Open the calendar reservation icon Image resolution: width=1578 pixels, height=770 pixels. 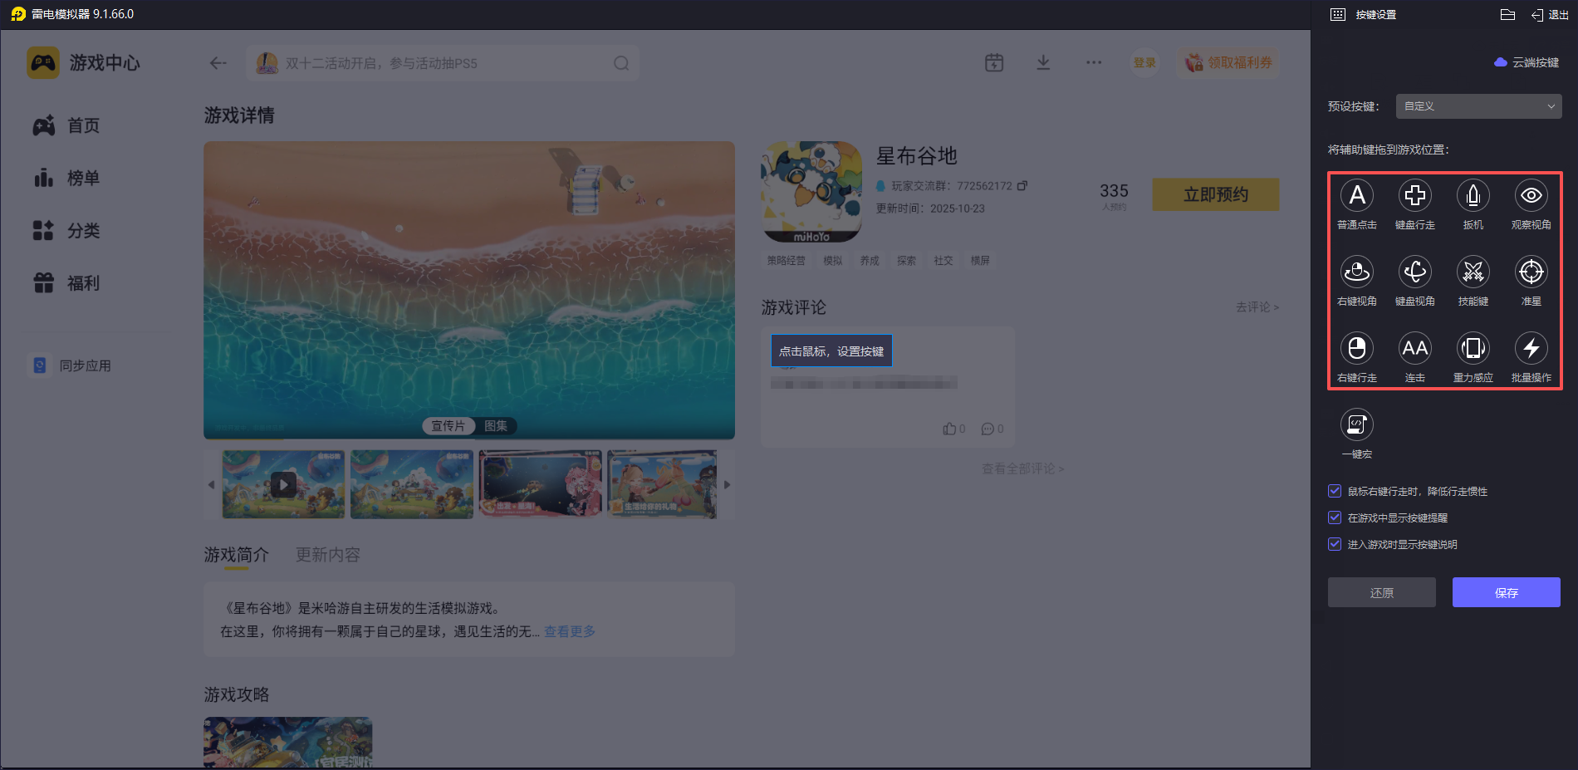994,62
